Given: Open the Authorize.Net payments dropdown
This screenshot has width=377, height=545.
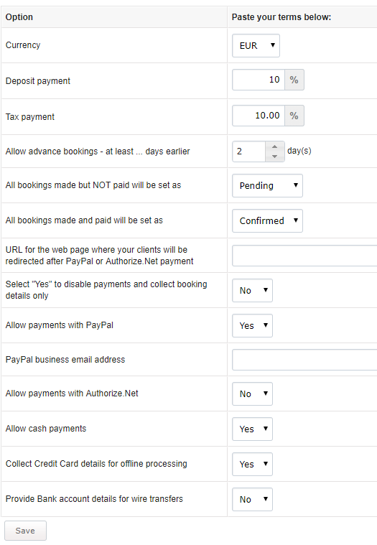Looking at the screenshot, I should point(252,393).
